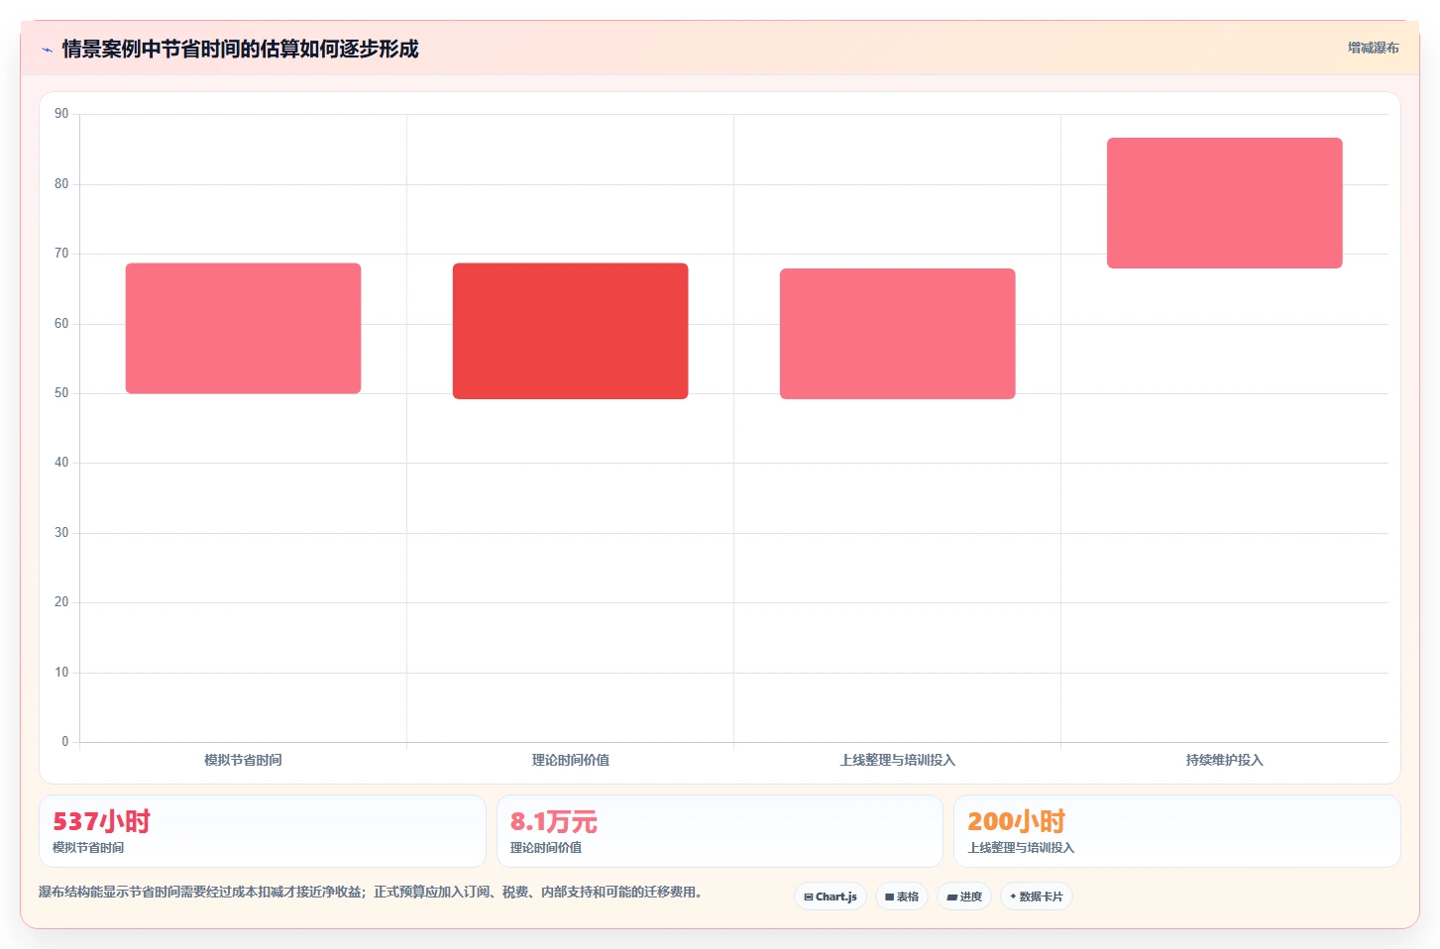Open the 8.1万元 stat card
Viewport: 1440px width, 949px height.
720,831
